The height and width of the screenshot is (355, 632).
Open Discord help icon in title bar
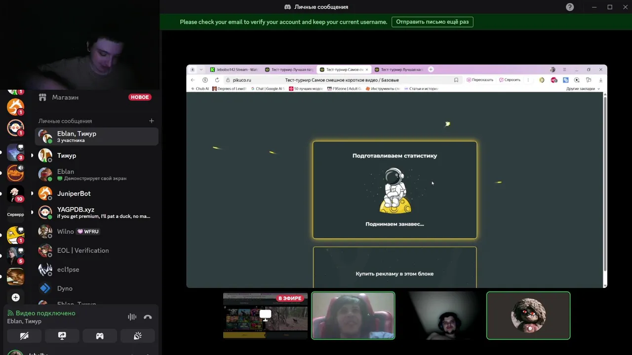[x=570, y=7]
